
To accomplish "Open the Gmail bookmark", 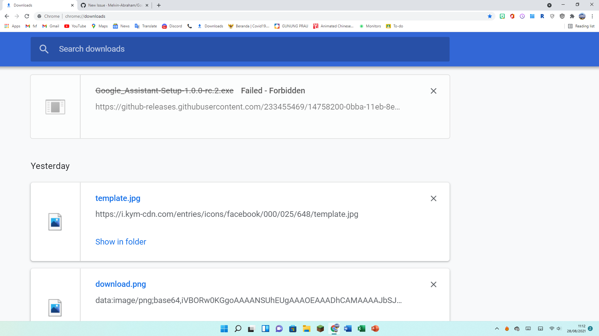I will (51, 26).
